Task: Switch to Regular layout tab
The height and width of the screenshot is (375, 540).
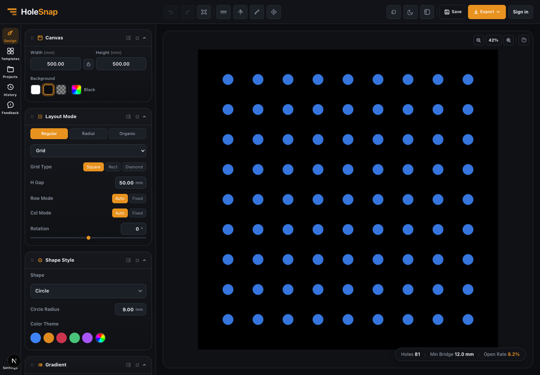Action: pyautogui.click(x=49, y=133)
